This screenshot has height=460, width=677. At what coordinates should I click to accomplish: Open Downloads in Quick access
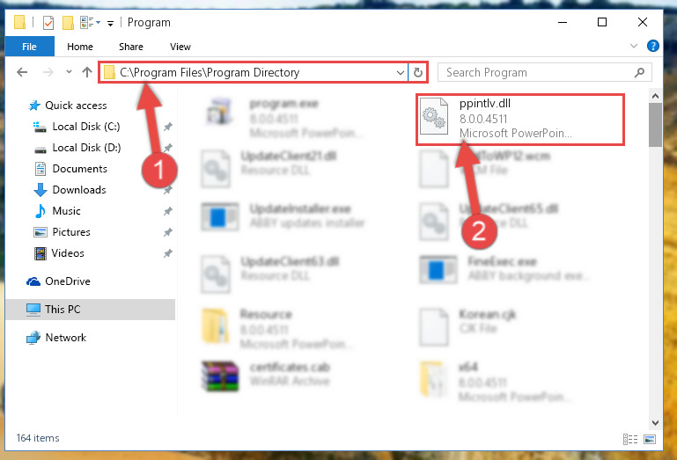point(79,190)
